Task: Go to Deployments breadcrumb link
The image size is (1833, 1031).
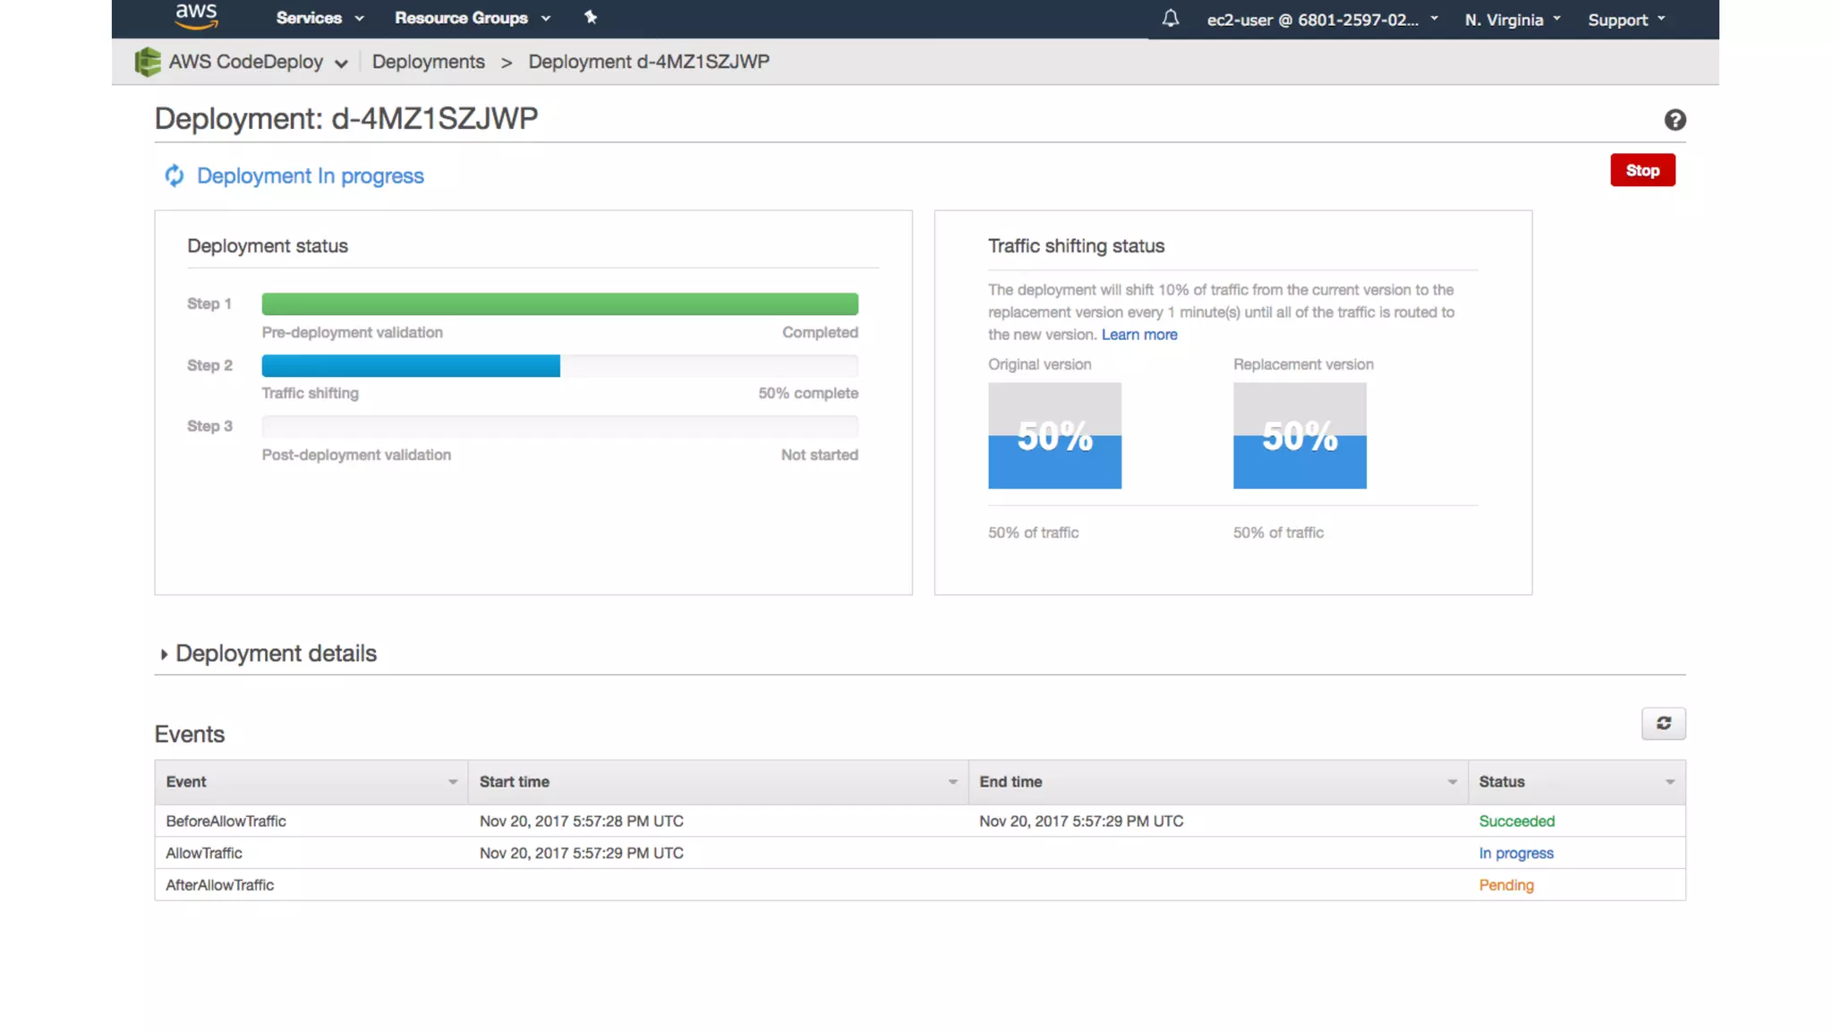Action: click(x=428, y=62)
